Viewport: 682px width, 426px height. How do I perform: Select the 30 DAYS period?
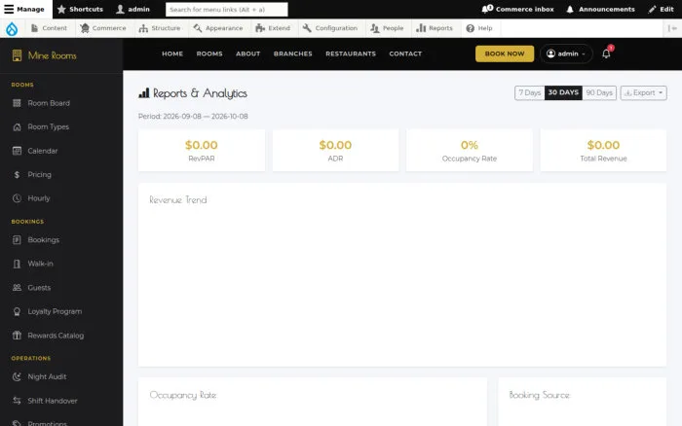(563, 93)
